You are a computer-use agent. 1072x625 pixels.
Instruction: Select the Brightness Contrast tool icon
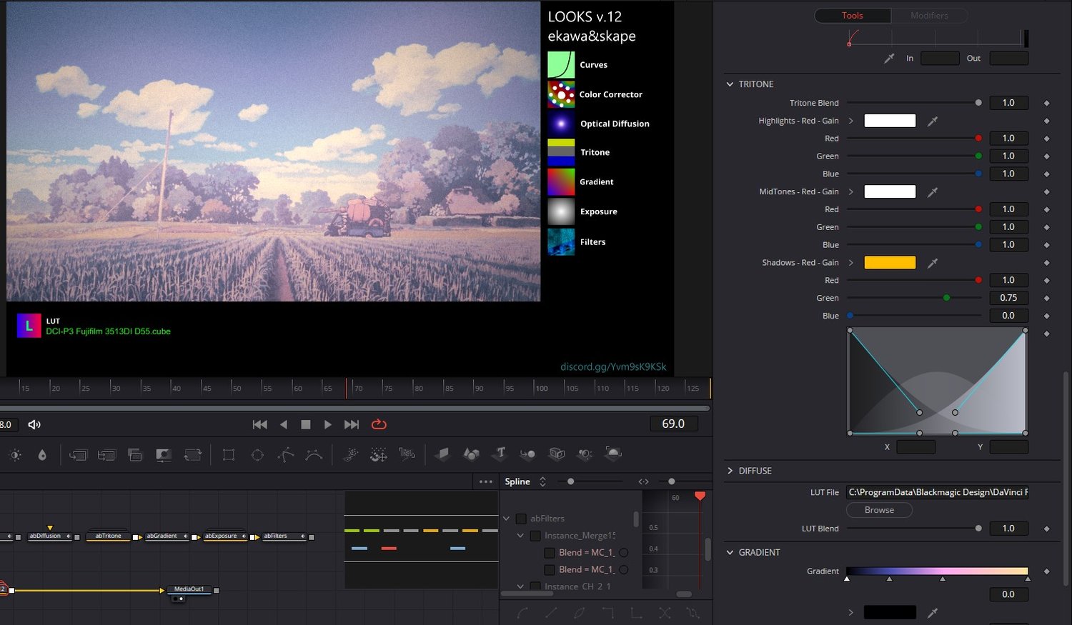coord(15,455)
